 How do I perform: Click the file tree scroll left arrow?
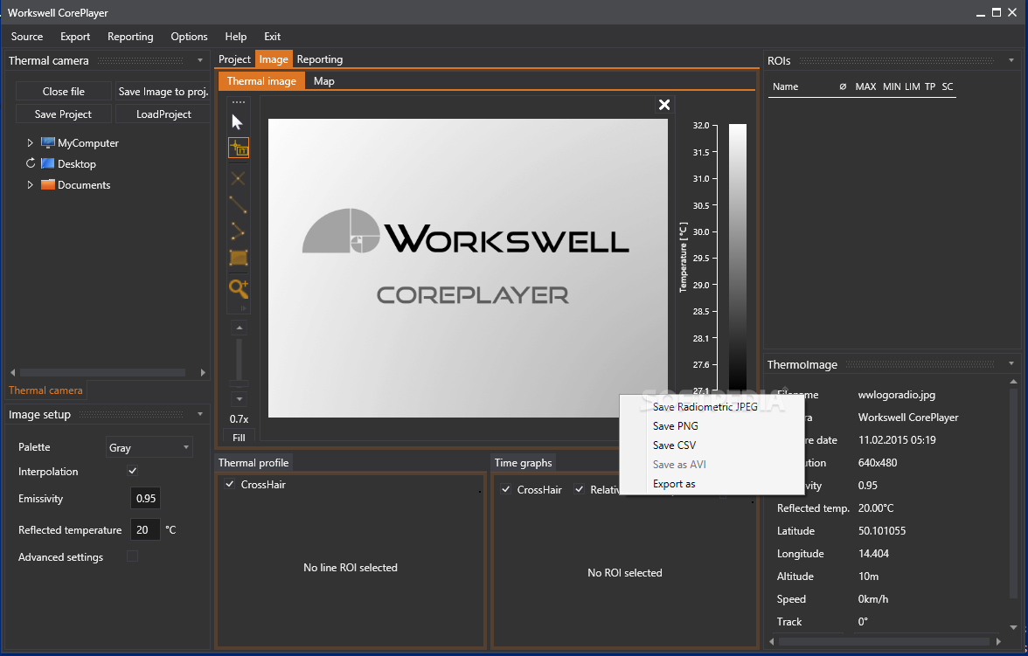12,372
